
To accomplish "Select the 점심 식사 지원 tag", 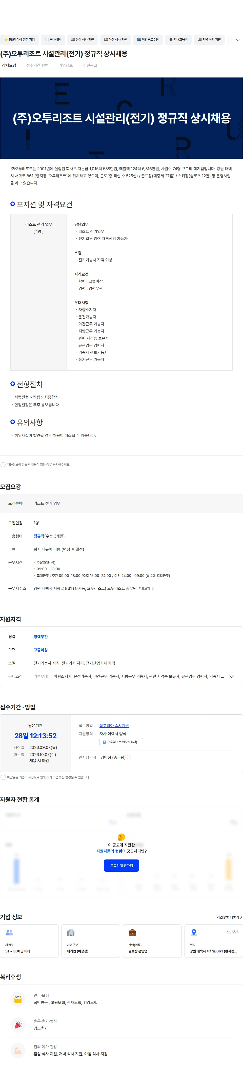I will [x=82, y=40].
